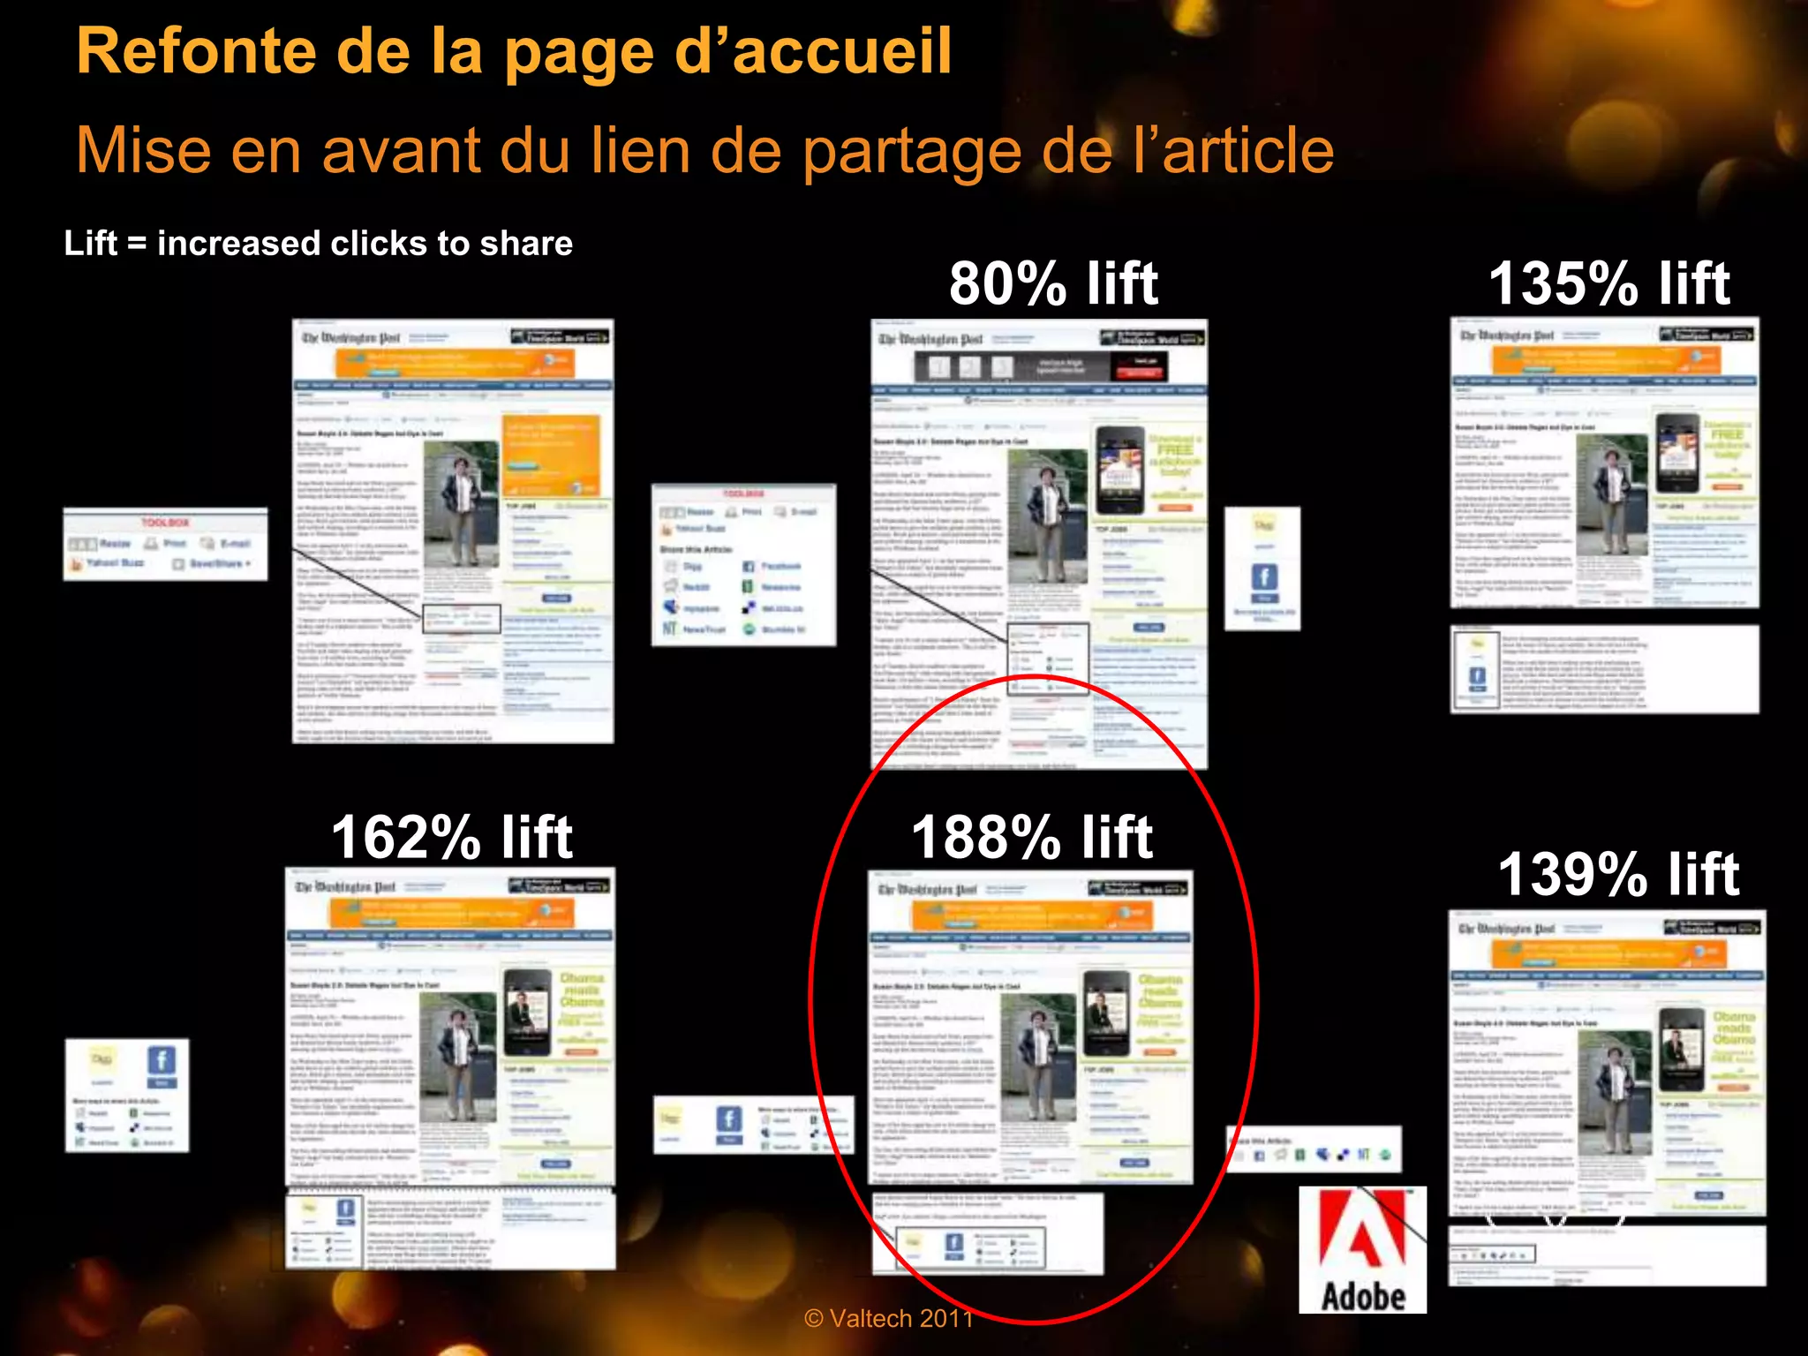1808x1356 pixels.
Task: Click the subtitle 'Mise en avant du lien de partage'
Action: click(x=553, y=150)
